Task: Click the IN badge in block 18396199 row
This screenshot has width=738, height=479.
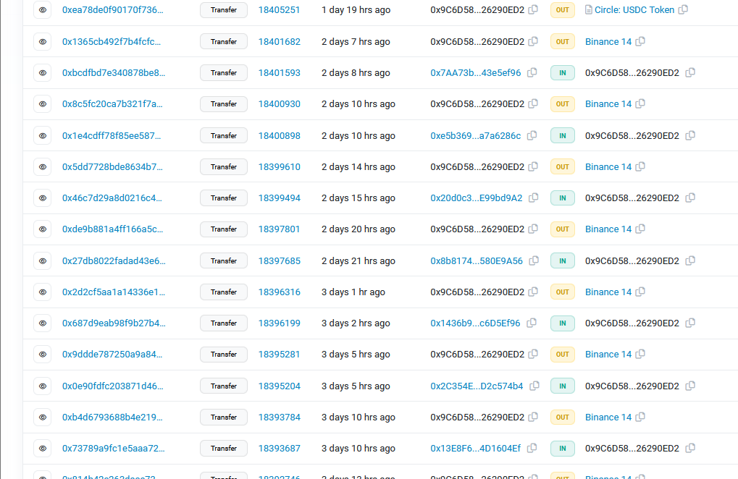Action: [x=563, y=323]
